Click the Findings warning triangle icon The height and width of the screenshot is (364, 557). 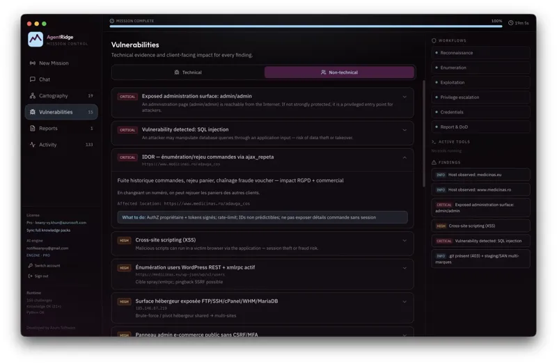click(x=434, y=162)
